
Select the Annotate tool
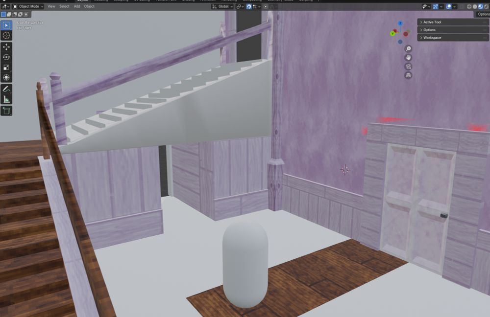click(x=6, y=89)
